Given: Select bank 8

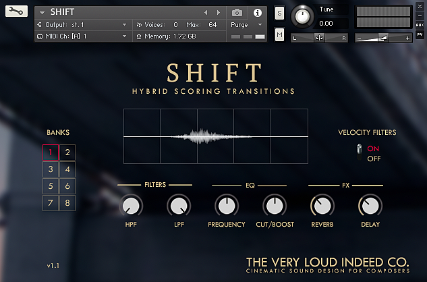Looking at the screenshot, I should coord(69,203).
